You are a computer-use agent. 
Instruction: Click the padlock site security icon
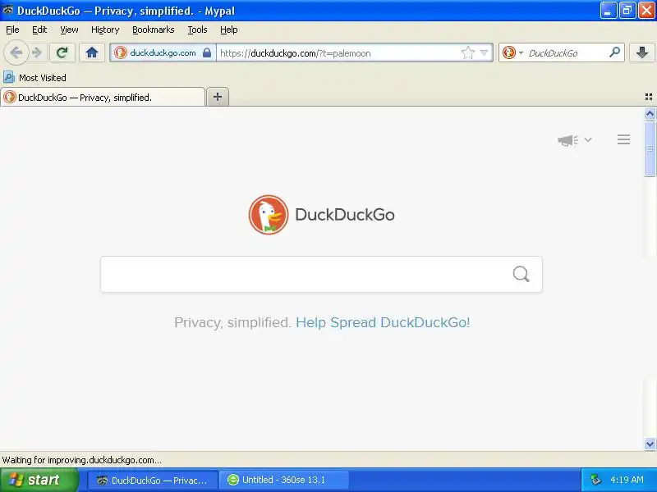point(207,52)
